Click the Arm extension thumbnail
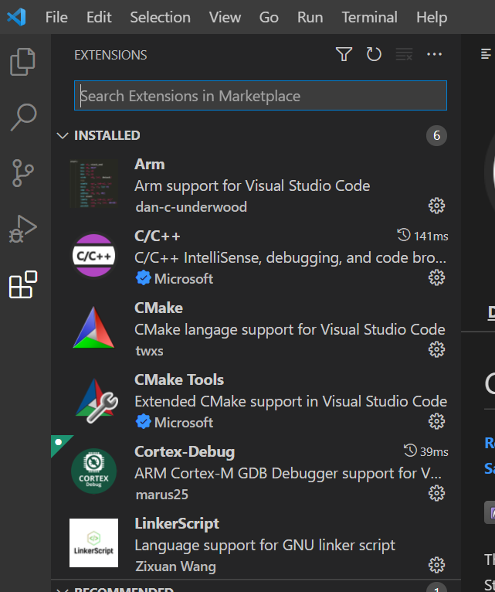Screen dimensions: 495x592 pos(94,184)
